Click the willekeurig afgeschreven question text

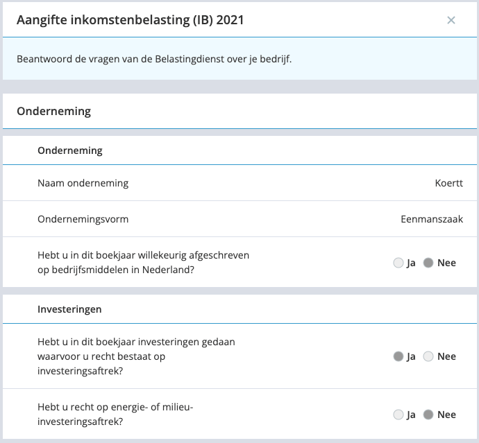[x=143, y=262]
